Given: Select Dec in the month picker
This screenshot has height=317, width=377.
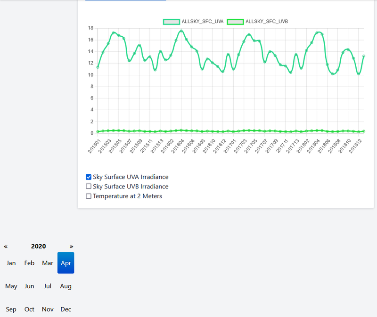Looking at the screenshot, I should tap(66, 309).
